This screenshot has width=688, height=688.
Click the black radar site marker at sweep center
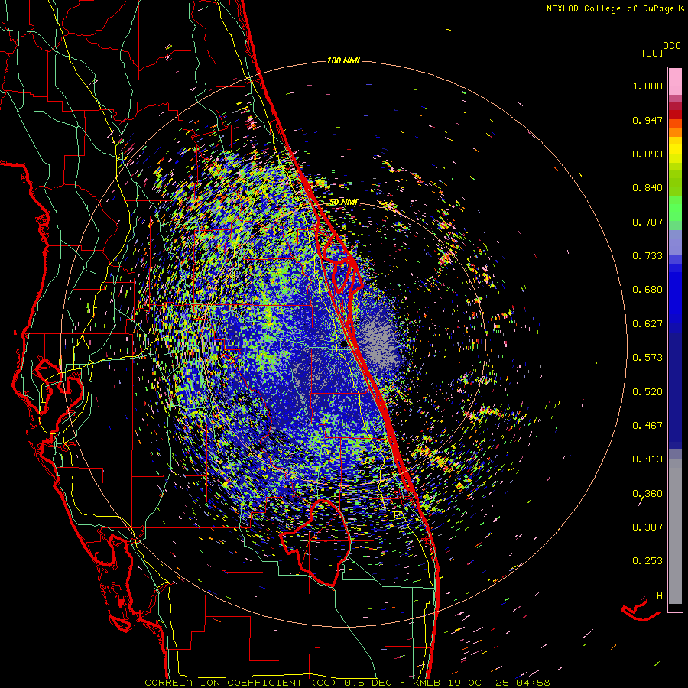[345, 345]
